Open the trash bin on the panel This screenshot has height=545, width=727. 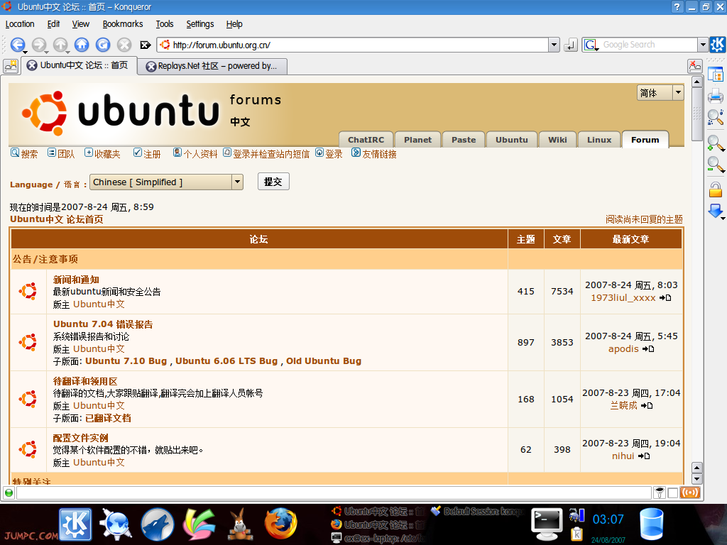652,524
